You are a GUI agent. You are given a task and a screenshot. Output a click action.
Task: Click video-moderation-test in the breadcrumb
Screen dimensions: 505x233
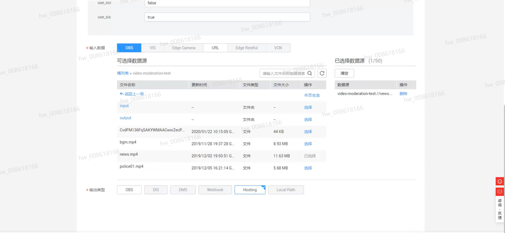tap(152, 73)
